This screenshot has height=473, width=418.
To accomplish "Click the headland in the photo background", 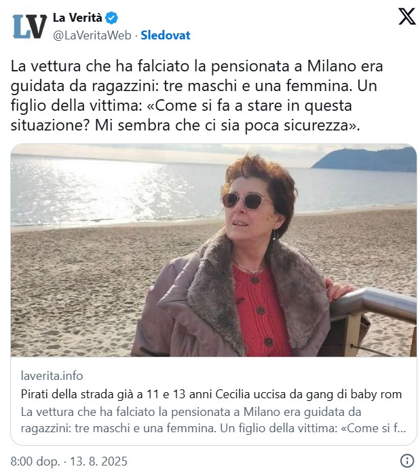I will pos(364,159).
